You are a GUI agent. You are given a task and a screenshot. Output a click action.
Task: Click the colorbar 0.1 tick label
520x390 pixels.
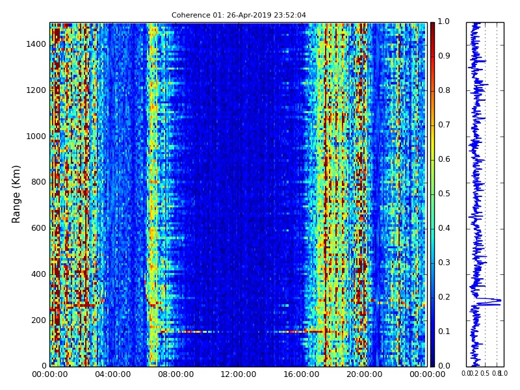click(444, 331)
